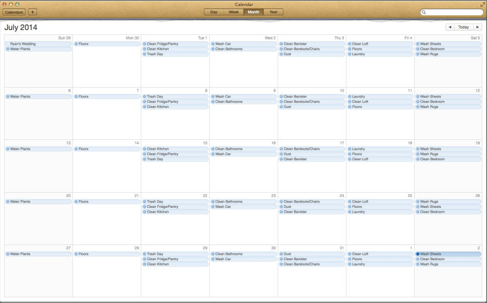Advance to the next month with the right arrow
Image resolution: width=487 pixels, height=303 pixels.
478,27
